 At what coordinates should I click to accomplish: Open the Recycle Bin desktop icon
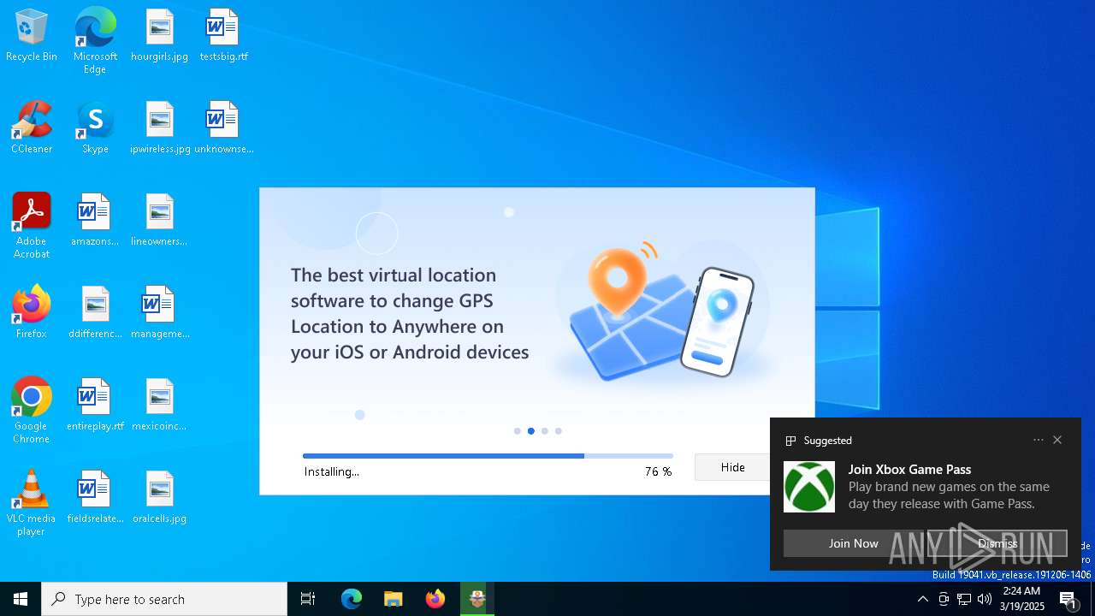pos(32,35)
